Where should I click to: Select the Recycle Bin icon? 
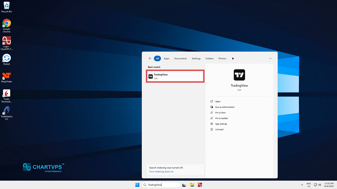(7, 7)
